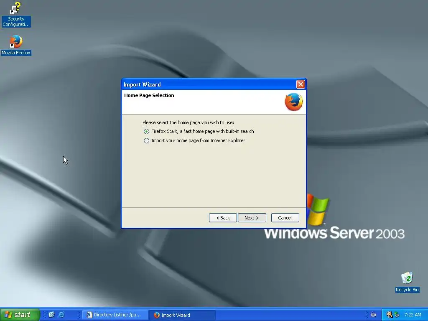
Task: Click the network connection tray icon
Action: click(397, 315)
